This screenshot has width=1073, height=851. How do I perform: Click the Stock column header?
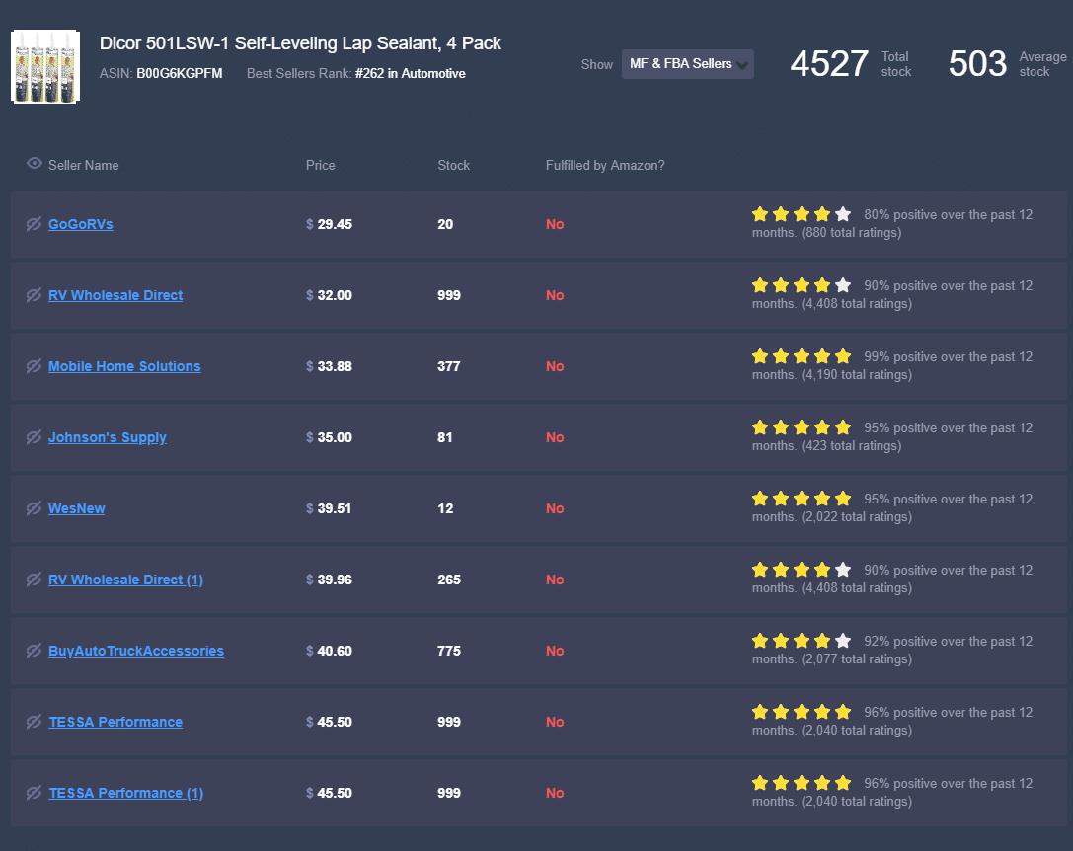[x=454, y=166]
